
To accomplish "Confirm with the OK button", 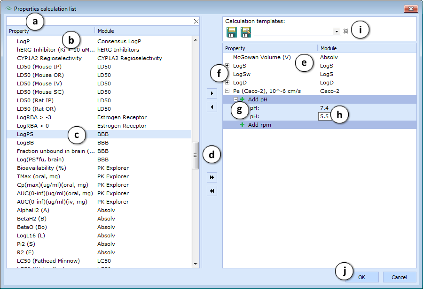I will pyautogui.click(x=362, y=277).
